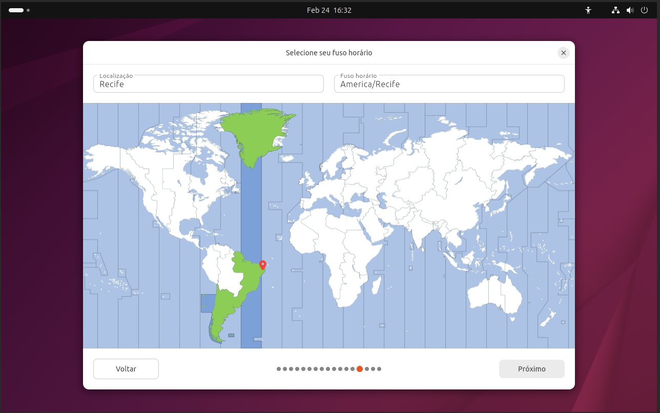This screenshot has height=413, width=660.
Task: Click the wired network status icon
Action: [616, 10]
